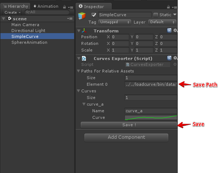Collapse the Transform component
Image resolution: width=220 pixels, height=173 pixels.
pos(79,31)
